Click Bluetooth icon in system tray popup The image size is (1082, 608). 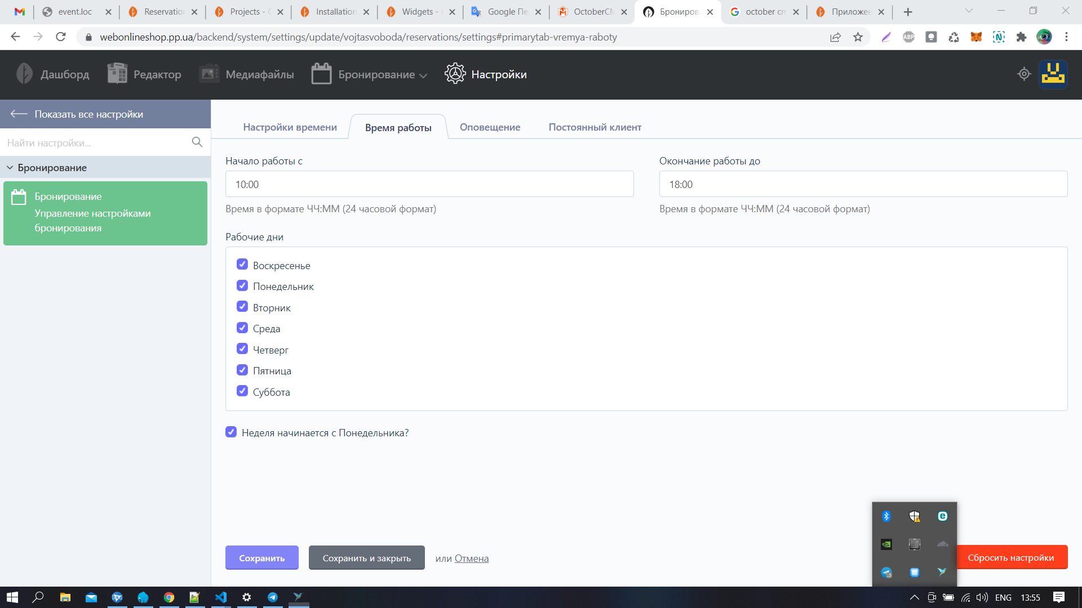pos(886,516)
